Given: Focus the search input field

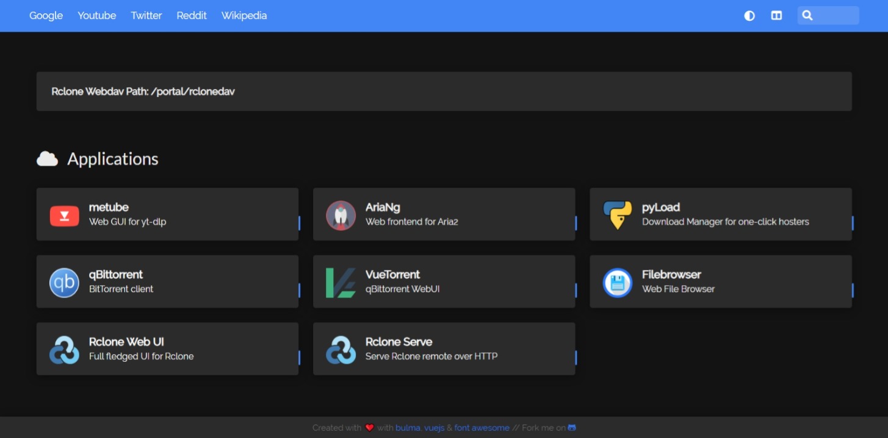Looking at the screenshot, I should (x=828, y=16).
